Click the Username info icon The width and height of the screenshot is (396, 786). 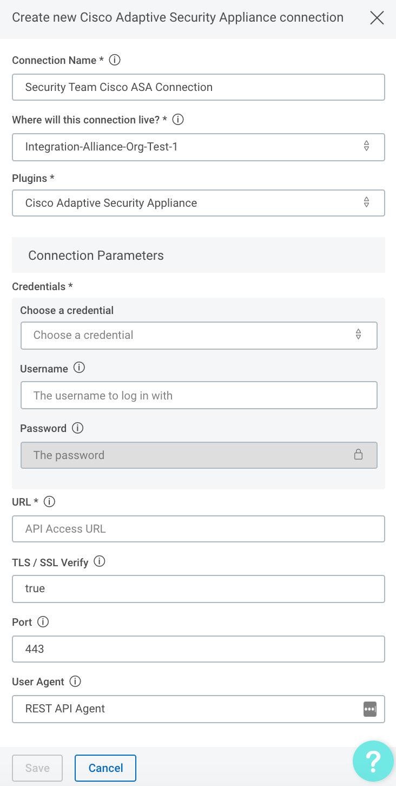(x=79, y=368)
